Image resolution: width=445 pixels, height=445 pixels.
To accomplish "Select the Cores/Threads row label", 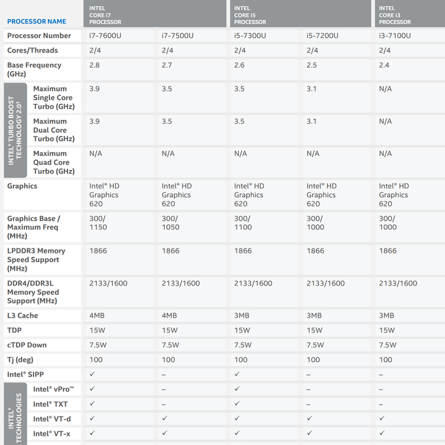I will (33, 51).
